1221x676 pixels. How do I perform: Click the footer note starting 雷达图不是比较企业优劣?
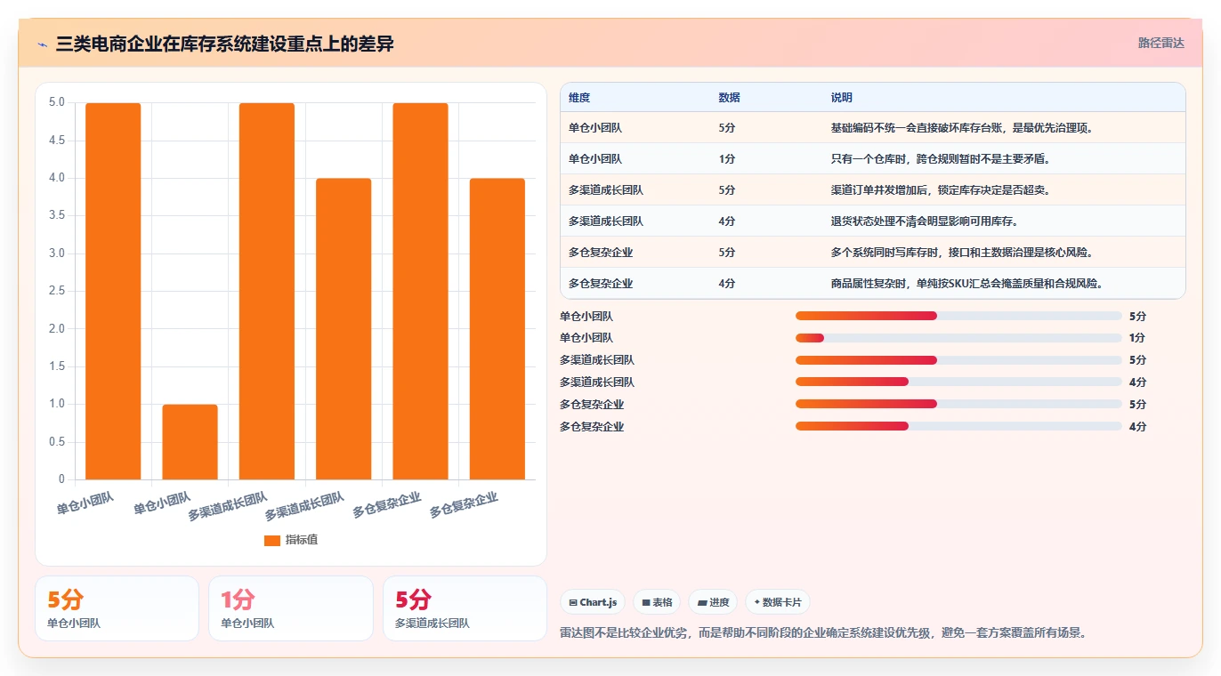[823, 633]
